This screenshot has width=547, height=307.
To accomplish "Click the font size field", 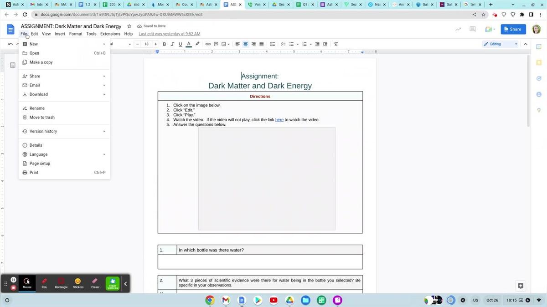I will pyautogui.click(x=146, y=44).
